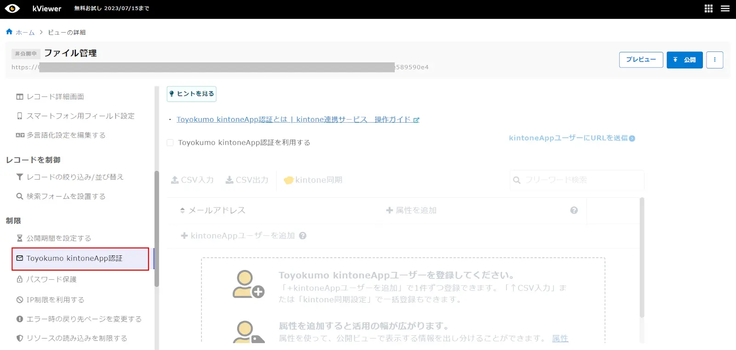Image resolution: width=736 pixels, height=350 pixels.
Task: Click kintoneAppユーザーにURLを送信 link
Action: click(568, 138)
